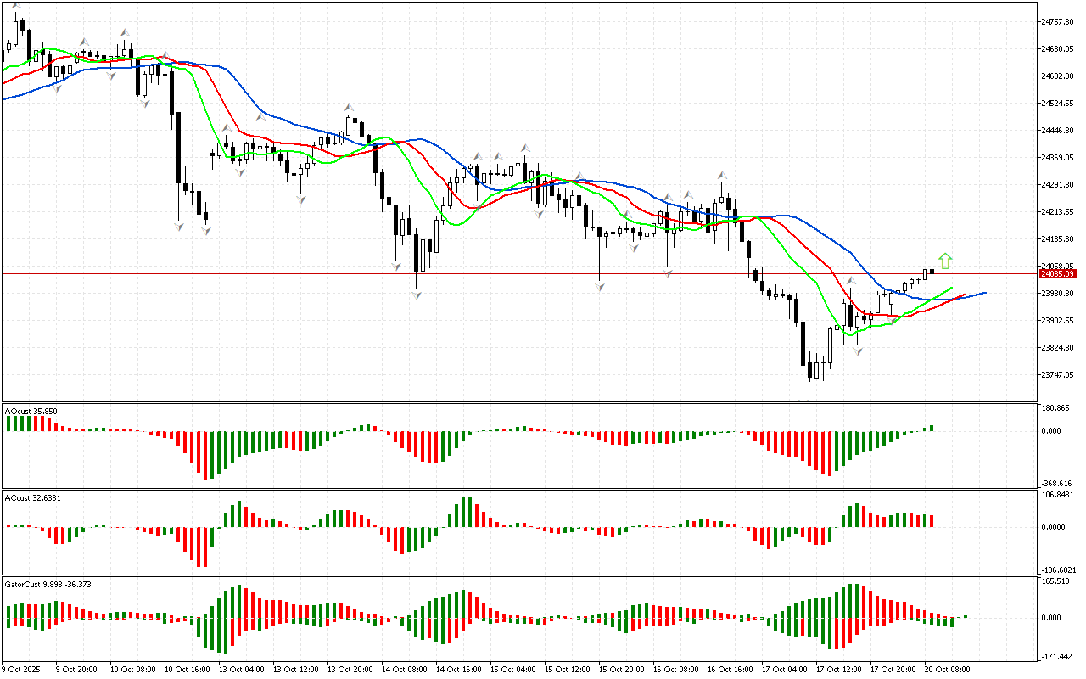Select the red horizontal price line
Screen dimensions: 1086x679
point(509,273)
